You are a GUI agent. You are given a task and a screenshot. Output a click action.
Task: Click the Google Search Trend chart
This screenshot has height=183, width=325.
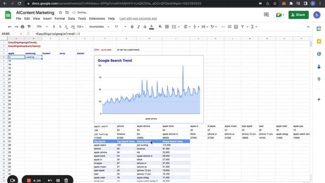pos(149,89)
